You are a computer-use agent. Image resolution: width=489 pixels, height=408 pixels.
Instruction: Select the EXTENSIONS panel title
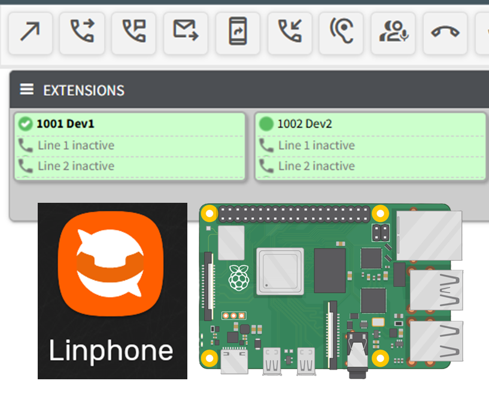84,90
